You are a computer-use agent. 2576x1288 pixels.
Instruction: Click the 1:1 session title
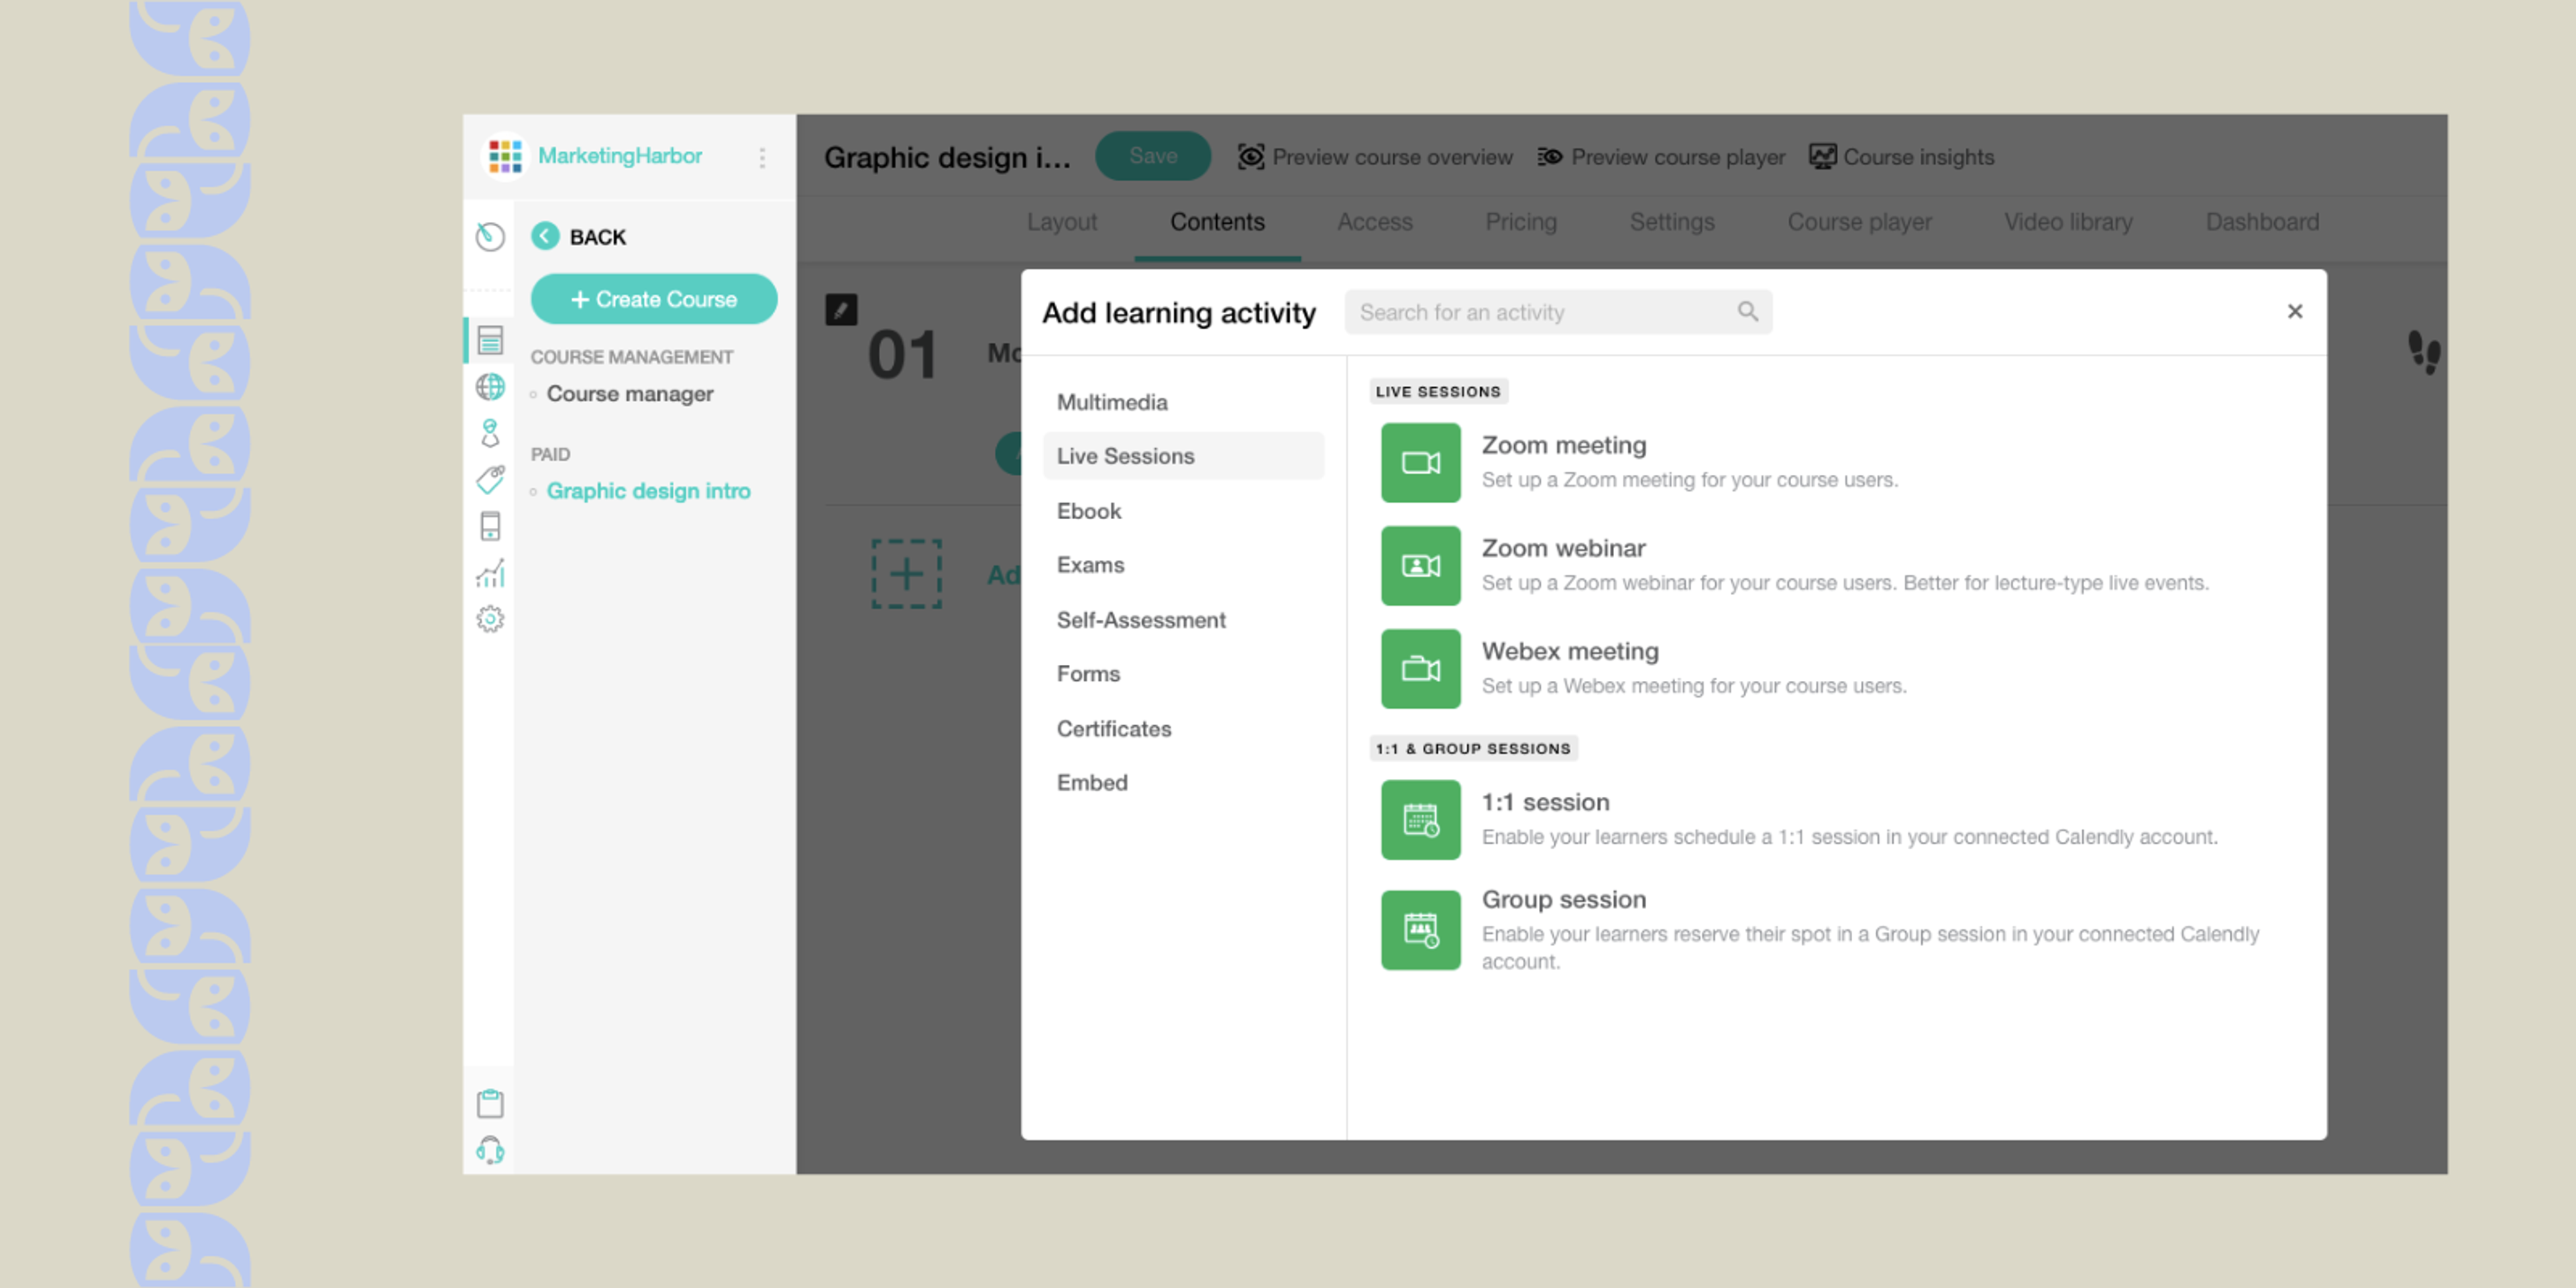(x=1545, y=802)
